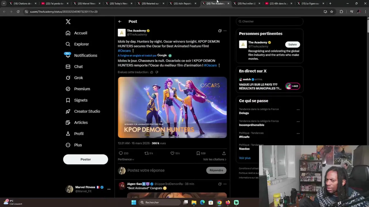Open more options on Jögen-San's reply
Viewport: 369px width, 207px height.
coord(225,184)
